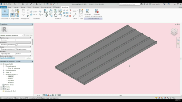Collapse the Planos de planta node
This screenshot has width=182, height=102.
[3, 66]
